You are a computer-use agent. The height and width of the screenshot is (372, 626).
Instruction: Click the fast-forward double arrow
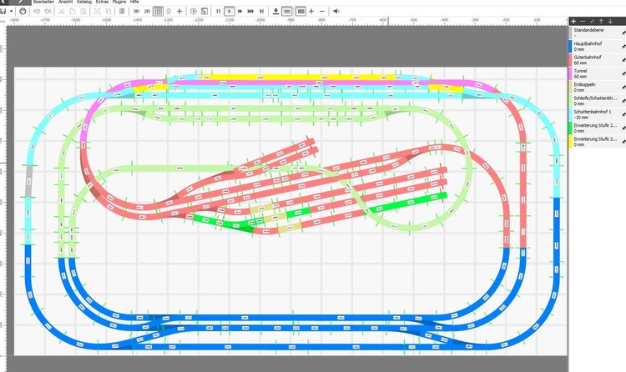tap(240, 11)
